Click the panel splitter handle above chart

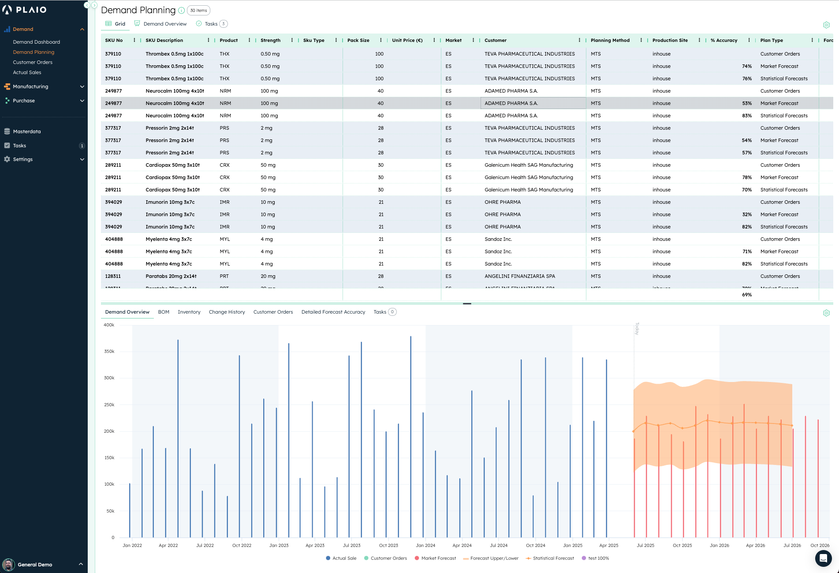[x=467, y=303]
